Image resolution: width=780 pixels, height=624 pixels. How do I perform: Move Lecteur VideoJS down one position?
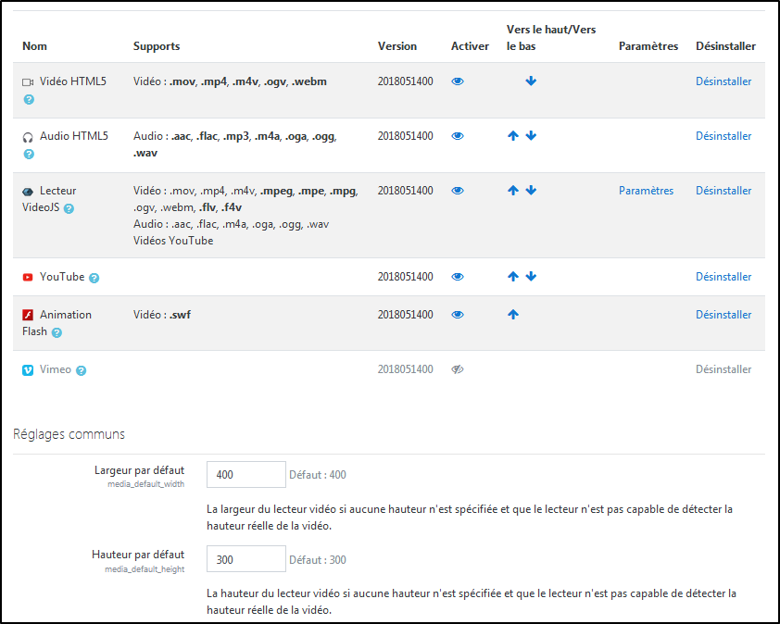(x=531, y=191)
